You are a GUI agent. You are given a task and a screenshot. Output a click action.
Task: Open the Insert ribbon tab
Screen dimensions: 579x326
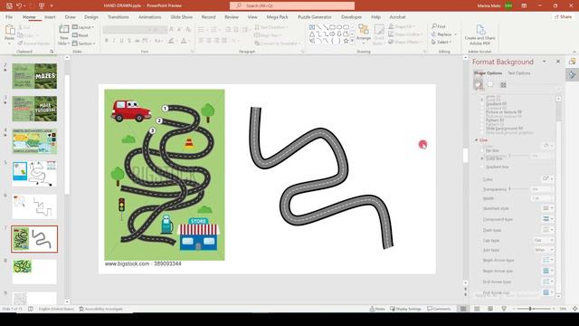coord(50,17)
